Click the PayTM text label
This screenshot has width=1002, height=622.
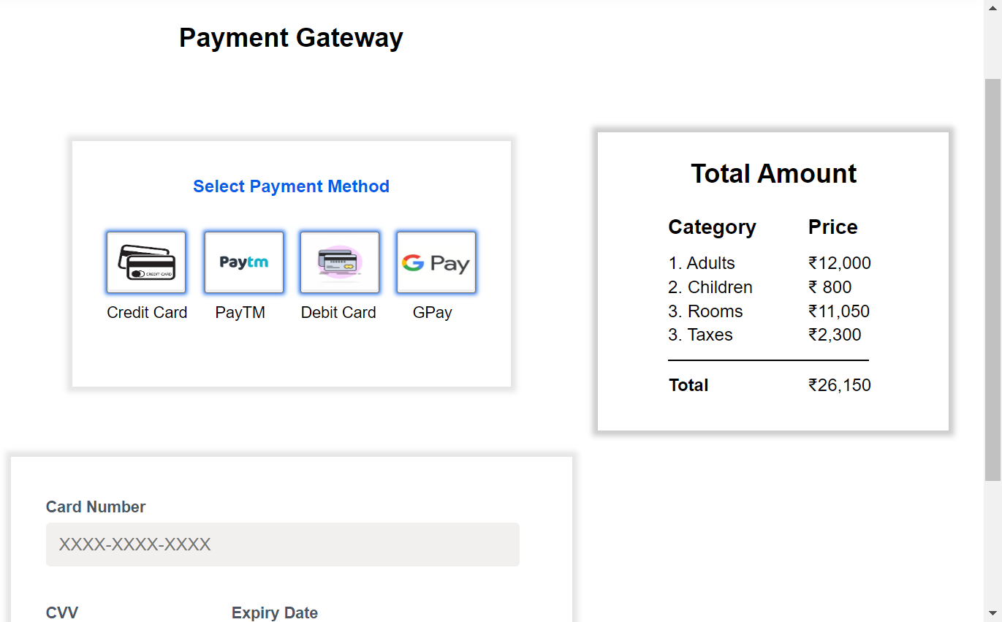pos(240,313)
